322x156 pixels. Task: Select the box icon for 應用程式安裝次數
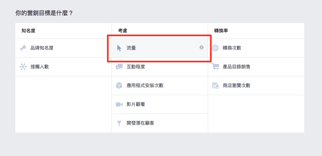(x=119, y=86)
